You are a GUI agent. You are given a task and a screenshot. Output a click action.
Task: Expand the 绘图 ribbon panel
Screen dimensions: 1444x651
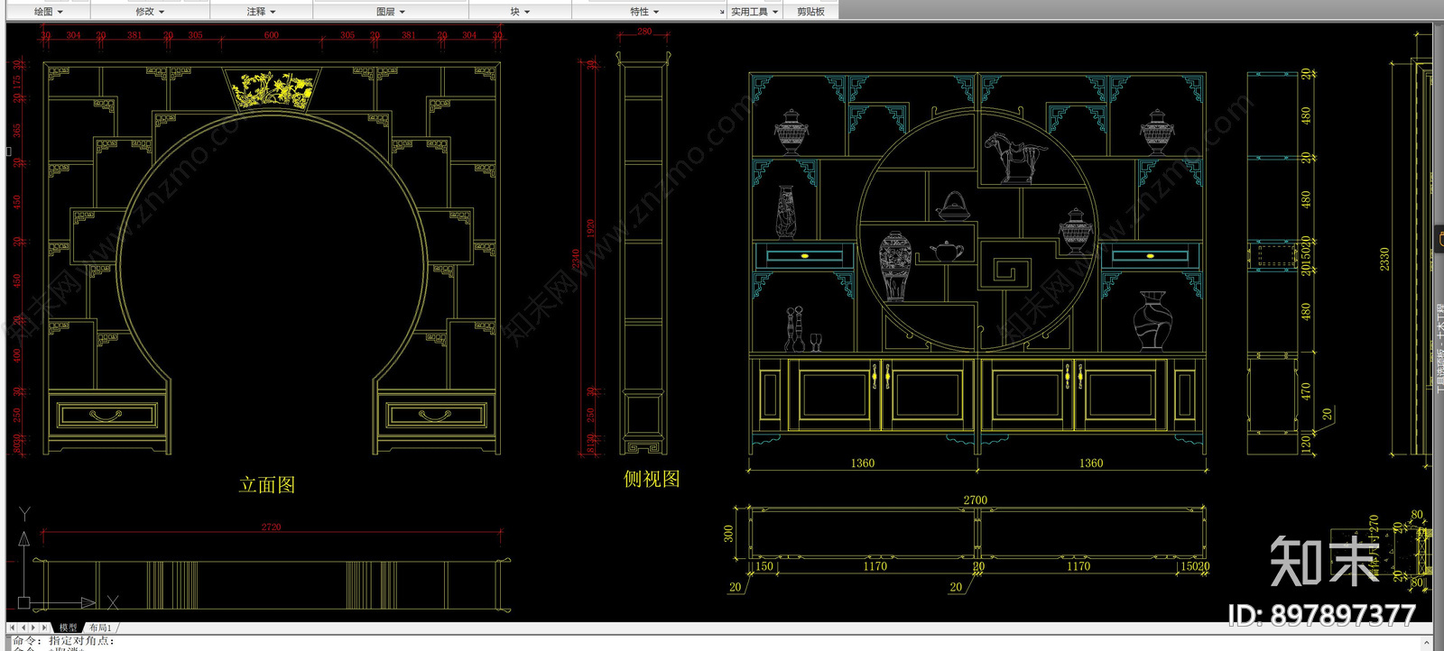tap(48, 12)
